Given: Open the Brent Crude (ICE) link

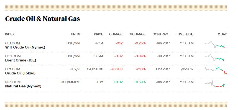Looking at the screenshot, I should [x=21, y=60].
